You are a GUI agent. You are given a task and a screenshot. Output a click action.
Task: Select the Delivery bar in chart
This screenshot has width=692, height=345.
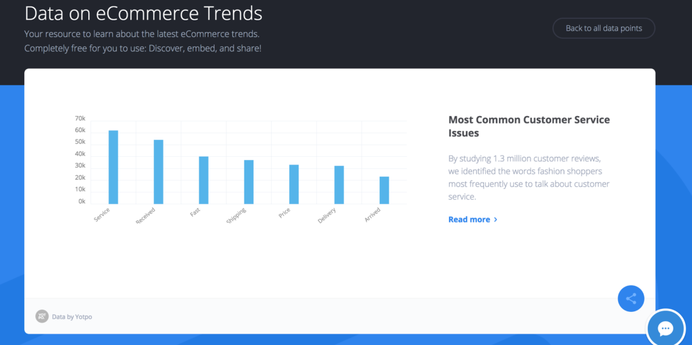339,185
